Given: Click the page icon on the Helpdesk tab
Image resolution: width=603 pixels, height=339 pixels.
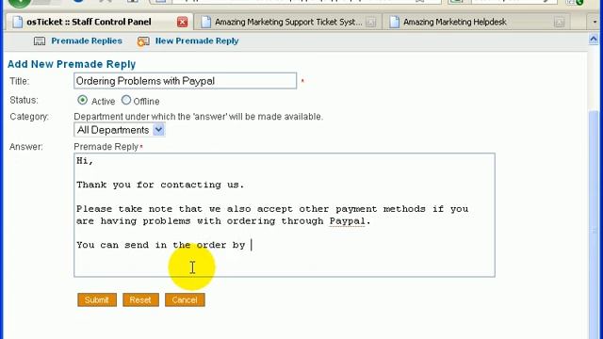Looking at the screenshot, I should tap(394, 22).
